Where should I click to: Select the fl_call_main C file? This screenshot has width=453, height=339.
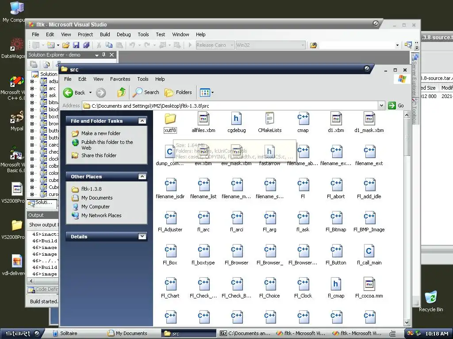pyautogui.click(x=369, y=256)
